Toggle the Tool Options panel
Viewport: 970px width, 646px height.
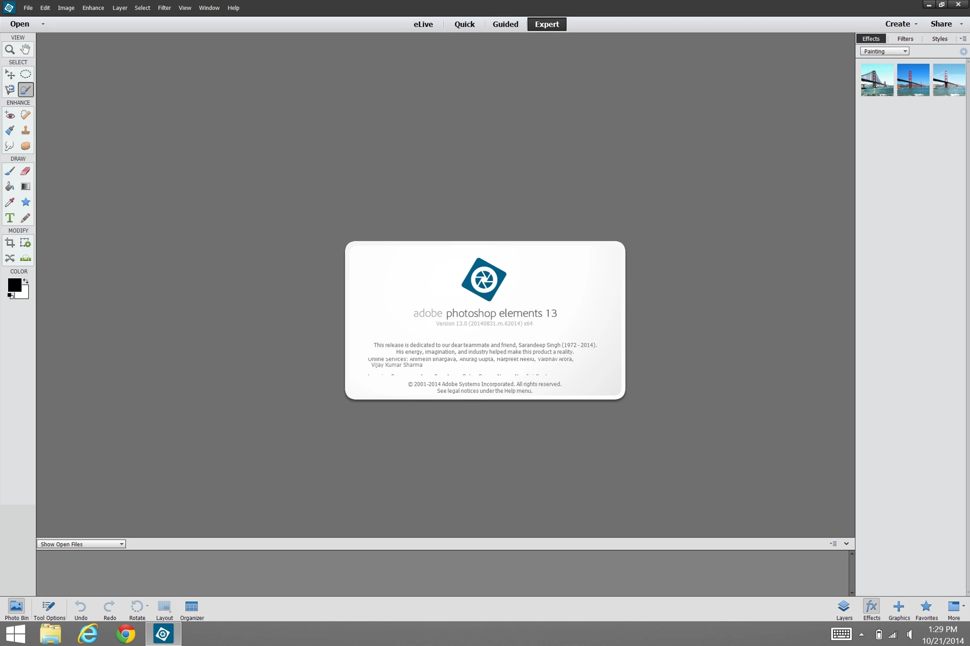click(49, 610)
